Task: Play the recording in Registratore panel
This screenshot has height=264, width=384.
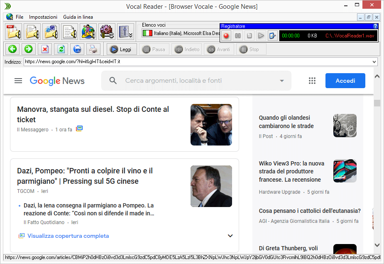Action: [261, 36]
